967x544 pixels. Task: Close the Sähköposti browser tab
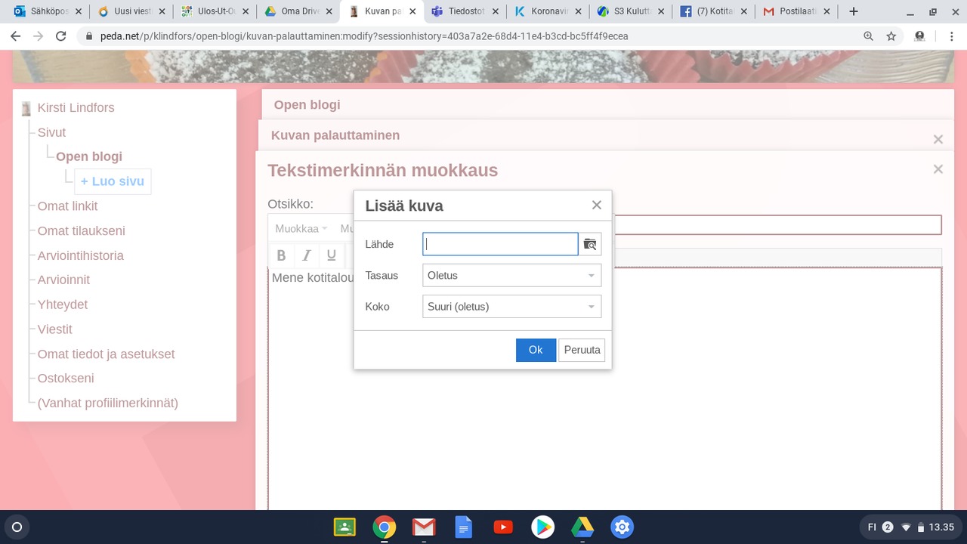(x=78, y=11)
